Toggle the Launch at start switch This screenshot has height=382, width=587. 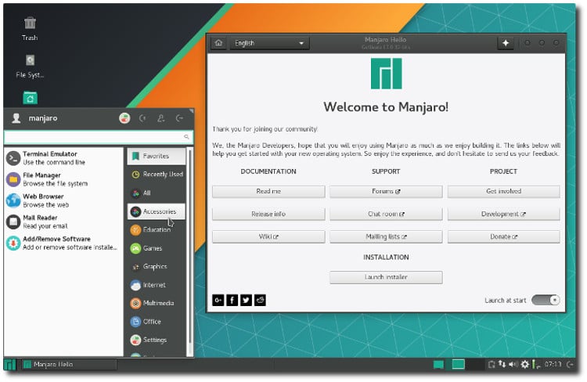(546, 300)
